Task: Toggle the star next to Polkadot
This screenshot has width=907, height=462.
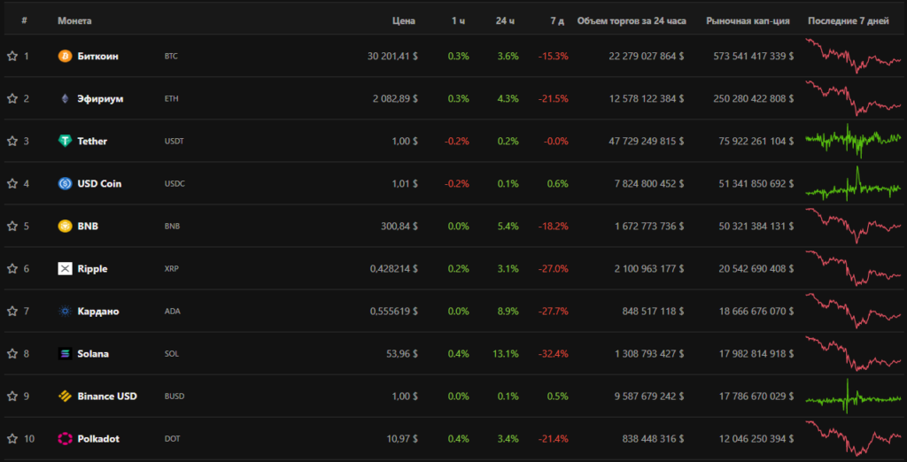Action: [12, 439]
